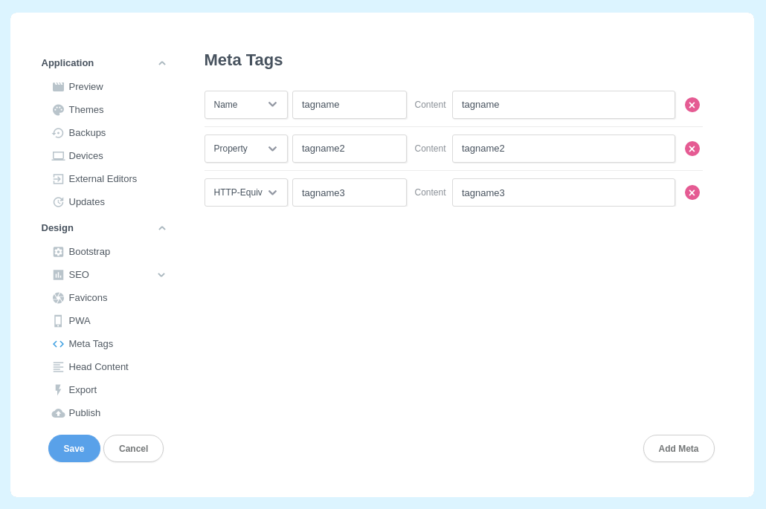Collapse the Application section
The image size is (766, 509).
click(x=161, y=62)
